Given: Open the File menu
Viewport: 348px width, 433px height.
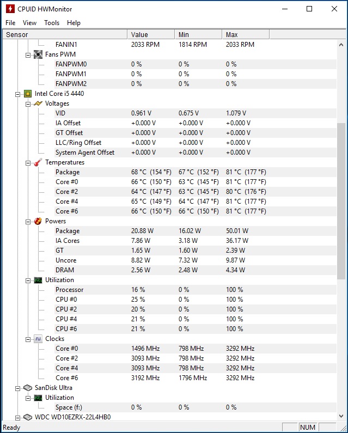Looking at the screenshot, I should point(10,23).
